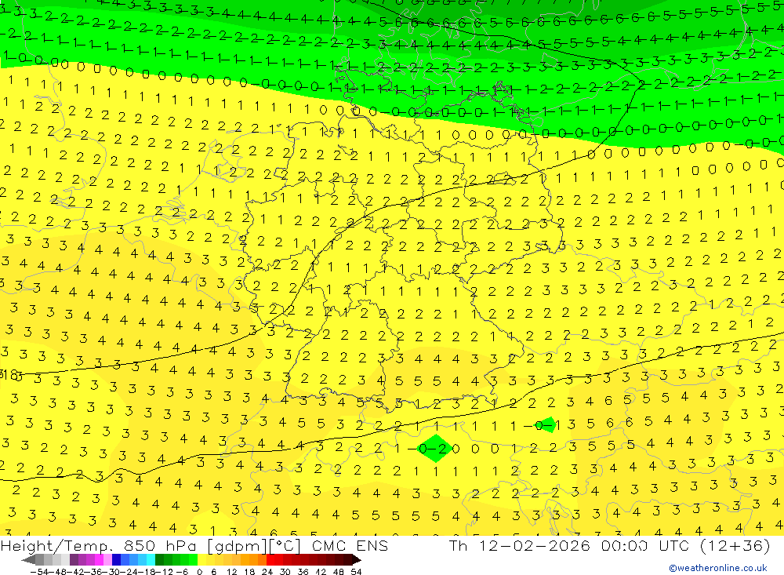Click the left gray arrow end of the color bar
784x575 pixels.
(x=28, y=560)
